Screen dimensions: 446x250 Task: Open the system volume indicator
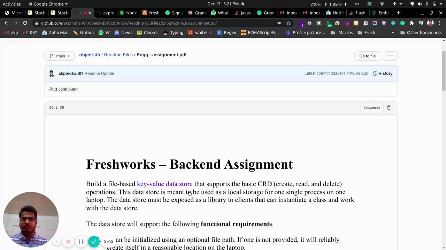pyautogui.click(x=420, y=4)
